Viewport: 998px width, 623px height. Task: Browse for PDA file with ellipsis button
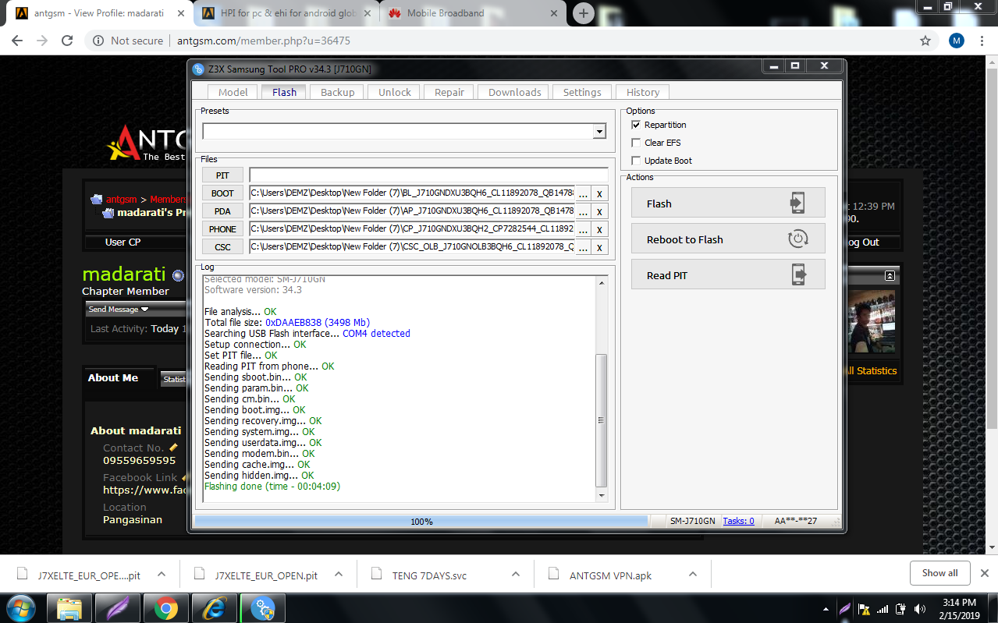583,211
